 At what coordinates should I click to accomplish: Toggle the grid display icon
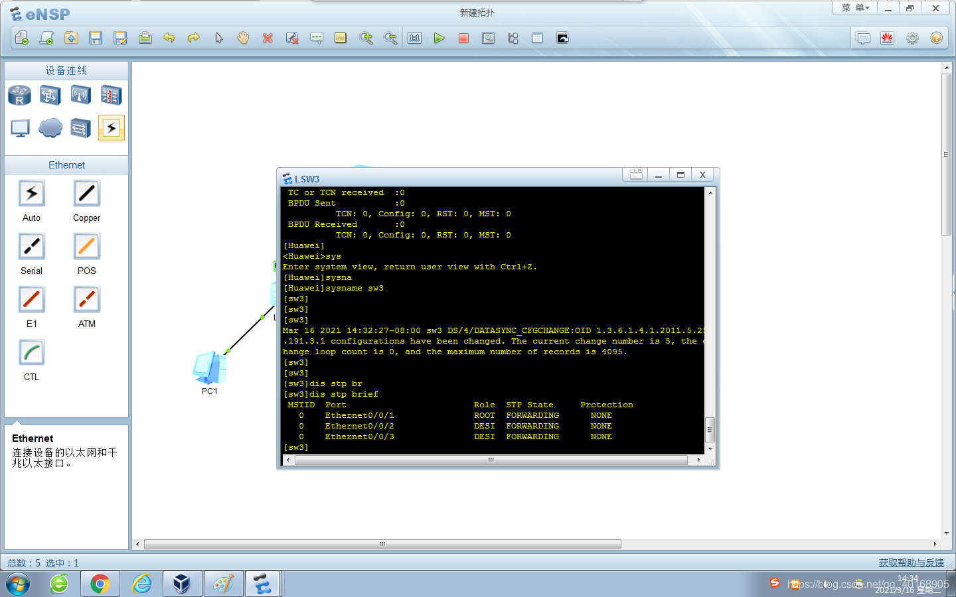pyautogui.click(x=537, y=38)
